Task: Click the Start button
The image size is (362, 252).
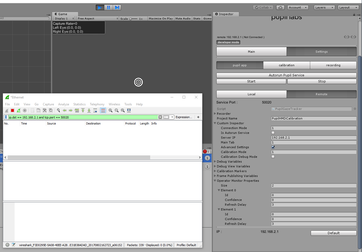Action: tap(251, 81)
